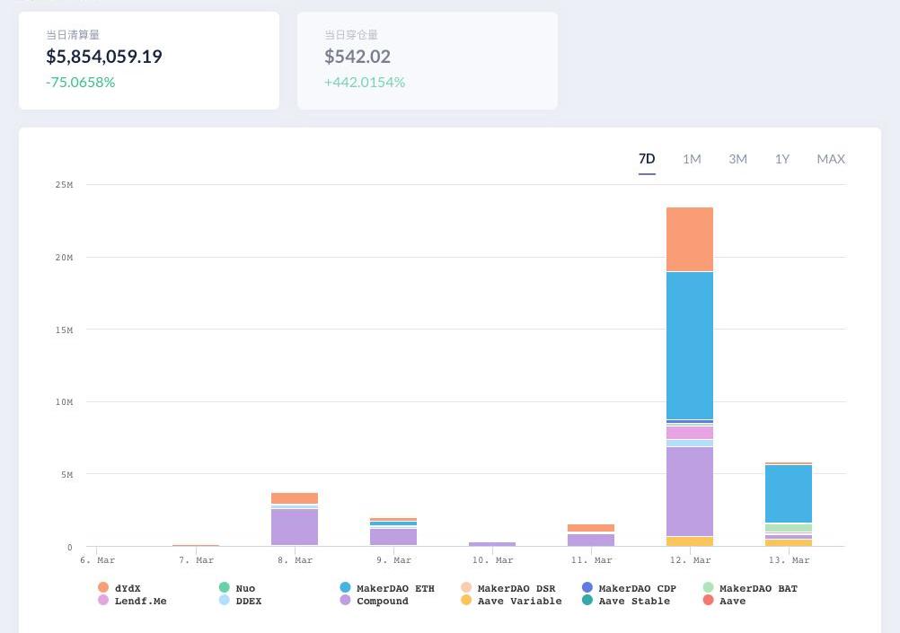Screen dimensions: 900x633
Task: Click the red Aave legend item
Action: pos(732,601)
